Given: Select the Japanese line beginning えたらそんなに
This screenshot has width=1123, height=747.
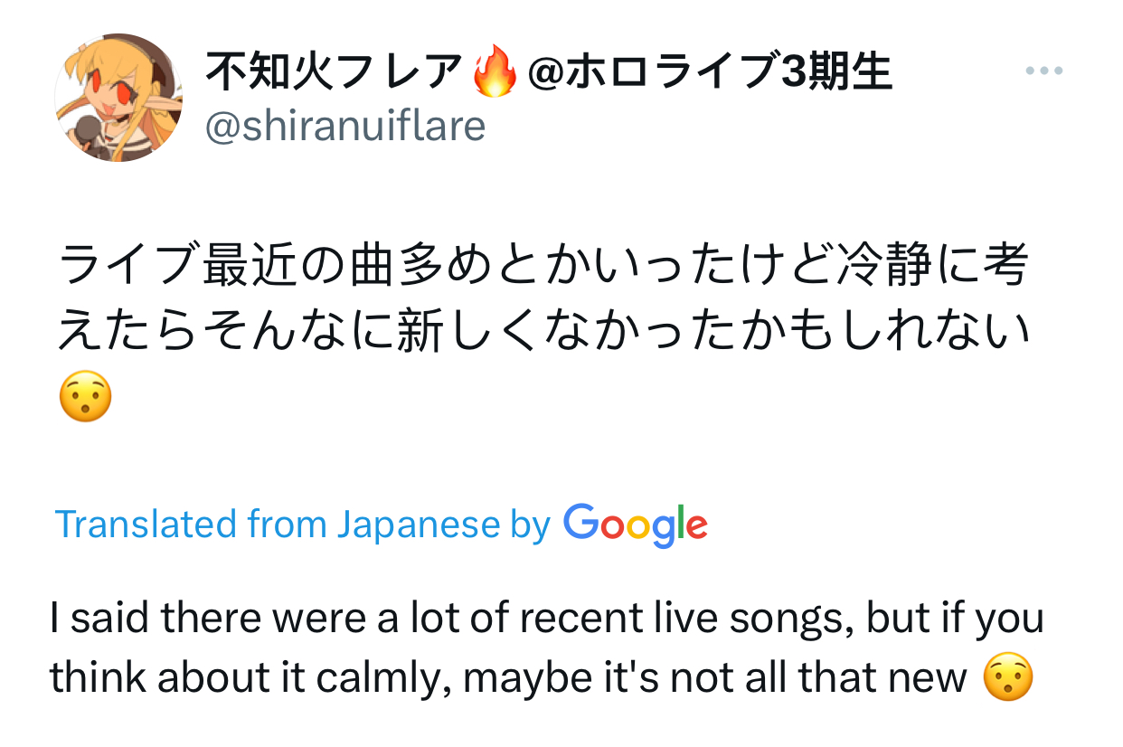Looking at the screenshot, I should [543, 333].
